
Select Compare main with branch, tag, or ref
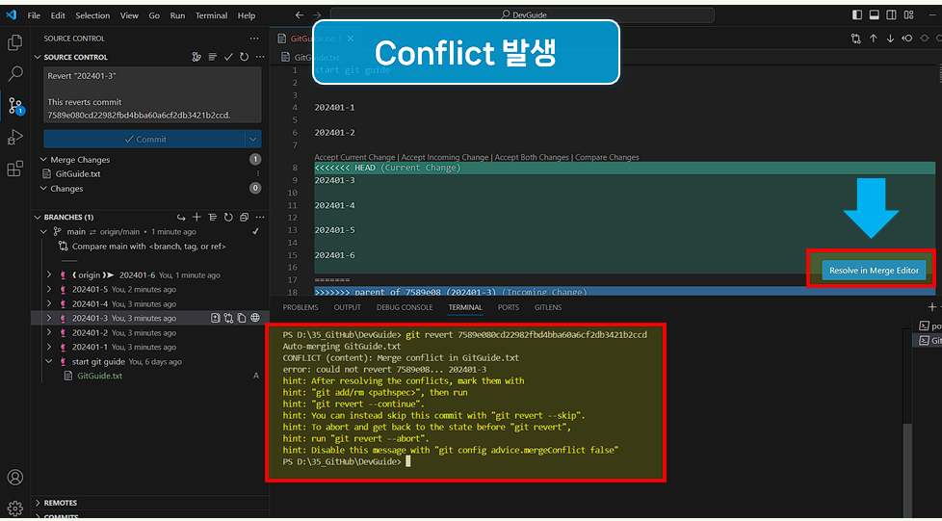pos(149,247)
